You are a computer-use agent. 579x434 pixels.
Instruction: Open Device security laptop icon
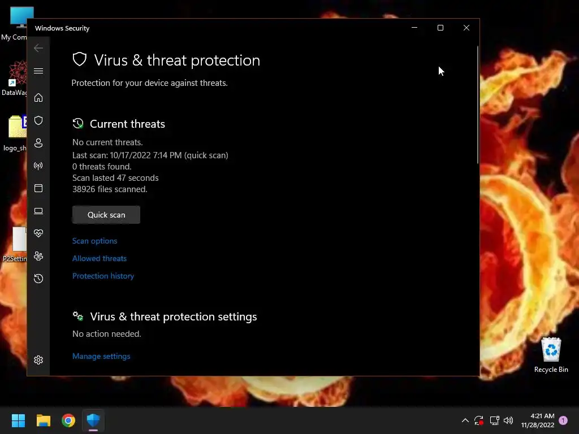[x=38, y=211]
